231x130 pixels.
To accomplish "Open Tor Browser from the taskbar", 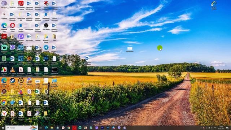I will coord(125,128).
